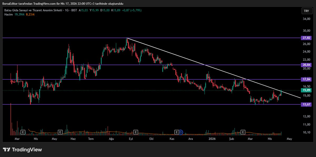Viewport: 316px width, 157px height.
Task: Select the 17,84 horizontal line price label
Action: point(307,79)
